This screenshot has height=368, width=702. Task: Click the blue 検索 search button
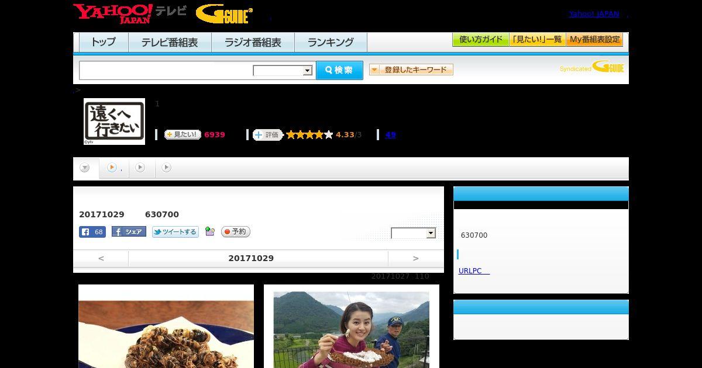pyautogui.click(x=339, y=70)
